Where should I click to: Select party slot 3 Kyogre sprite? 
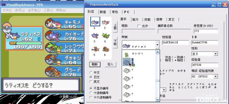coord(95,36)
